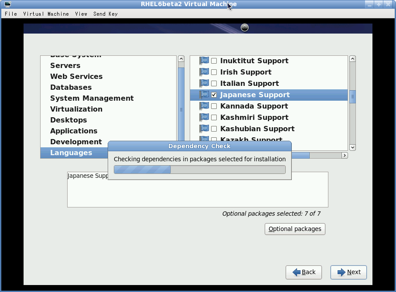Viewport: 396px width, 292px height.
Task: Select the System Management category
Action: pyautogui.click(x=108, y=98)
